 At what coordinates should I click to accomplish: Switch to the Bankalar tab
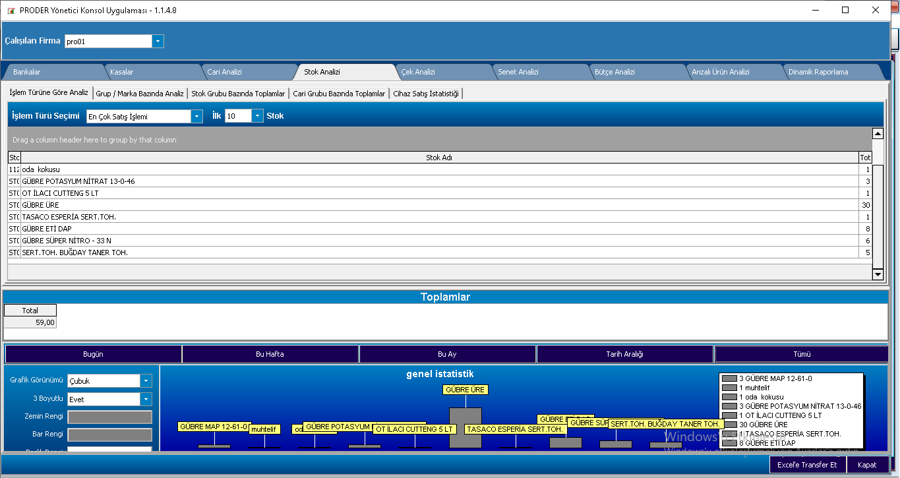[27, 72]
